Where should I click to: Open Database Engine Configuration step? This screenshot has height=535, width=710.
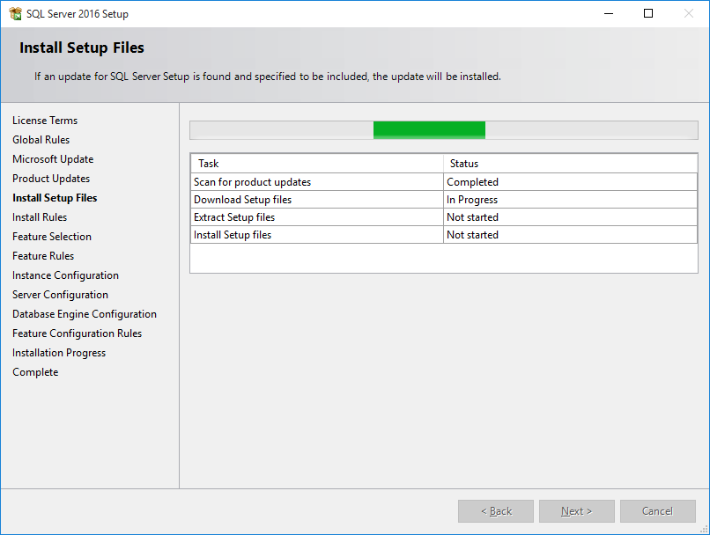click(x=84, y=313)
